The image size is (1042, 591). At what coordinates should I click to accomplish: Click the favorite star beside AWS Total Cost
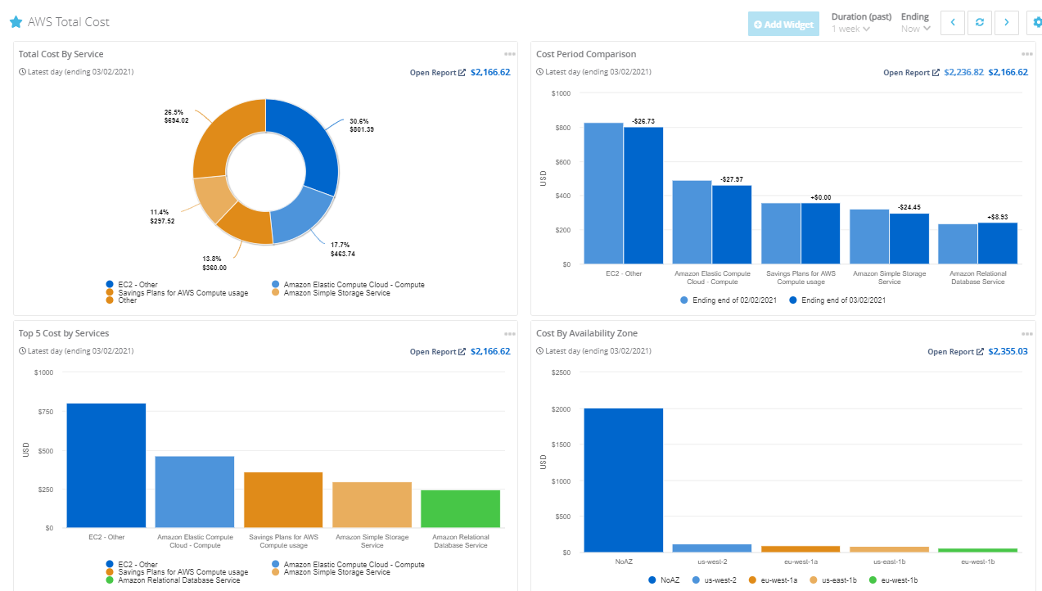point(16,22)
